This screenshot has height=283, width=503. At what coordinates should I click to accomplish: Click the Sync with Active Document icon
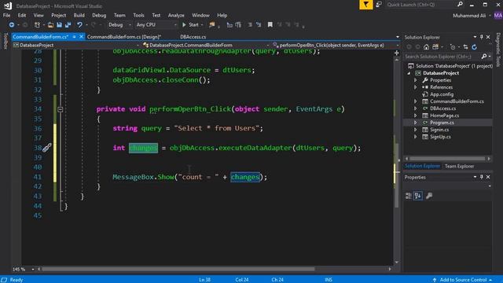466,47
